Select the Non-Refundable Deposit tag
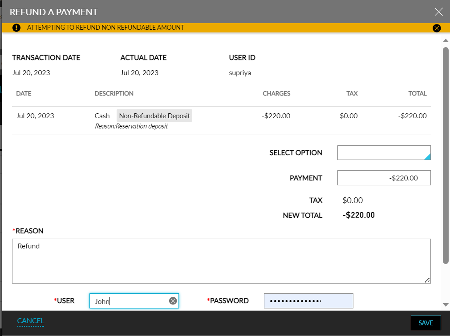 coord(154,116)
